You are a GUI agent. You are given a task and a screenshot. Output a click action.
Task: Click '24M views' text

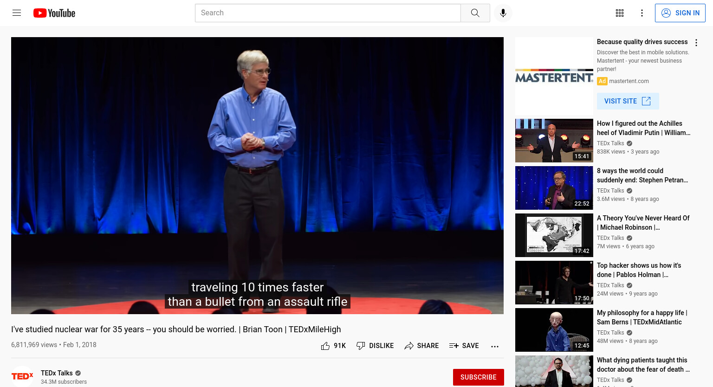pyautogui.click(x=610, y=294)
